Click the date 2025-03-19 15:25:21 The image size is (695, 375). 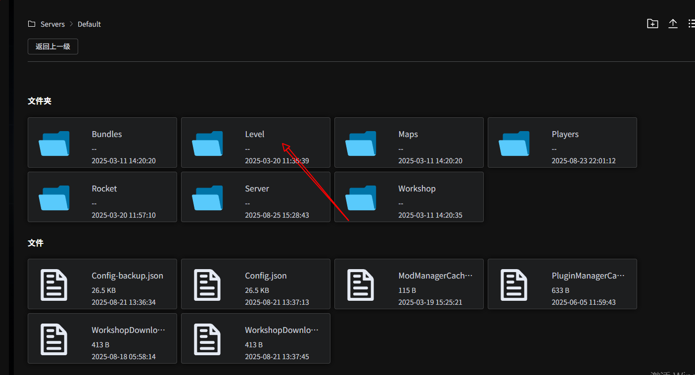[430, 302]
